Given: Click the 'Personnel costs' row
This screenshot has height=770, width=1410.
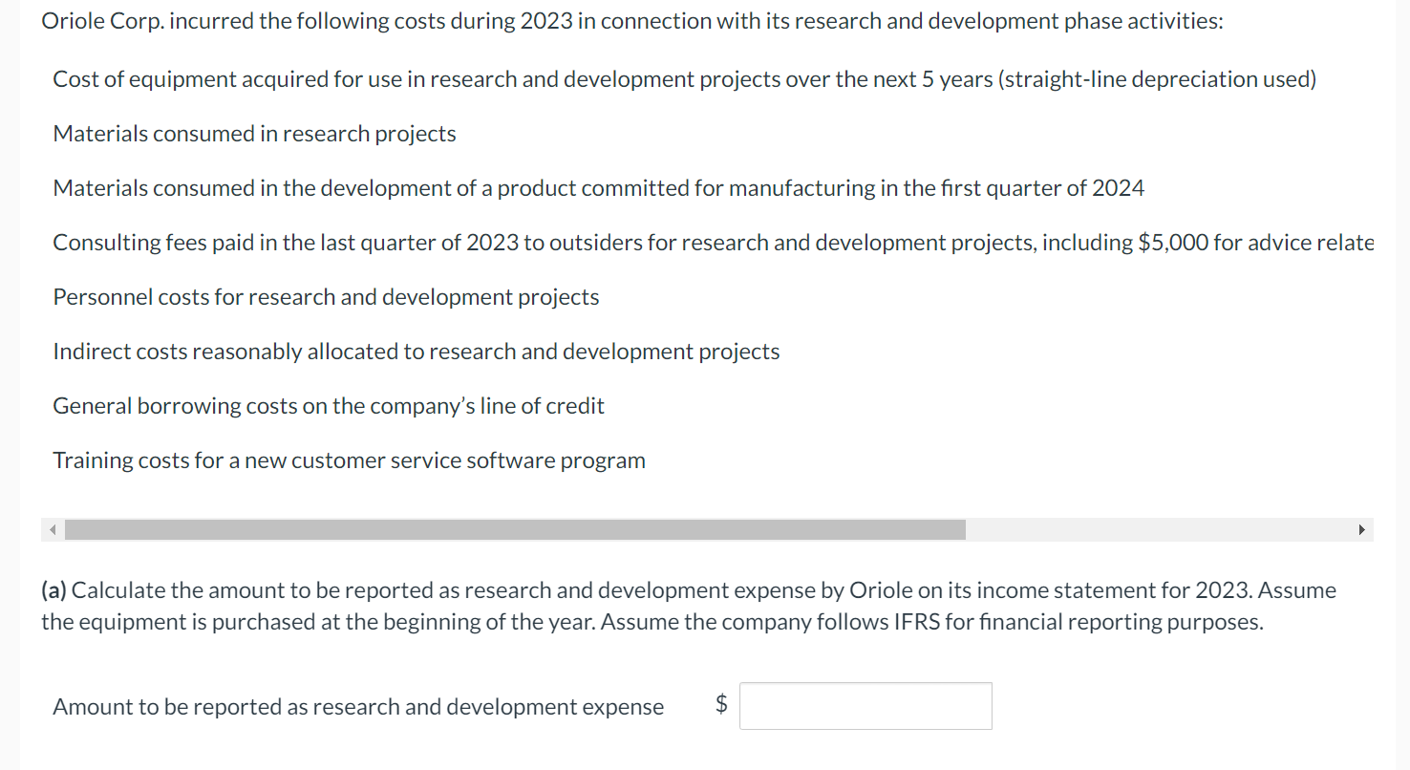Looking at the screenshot, I should [326, 297].
